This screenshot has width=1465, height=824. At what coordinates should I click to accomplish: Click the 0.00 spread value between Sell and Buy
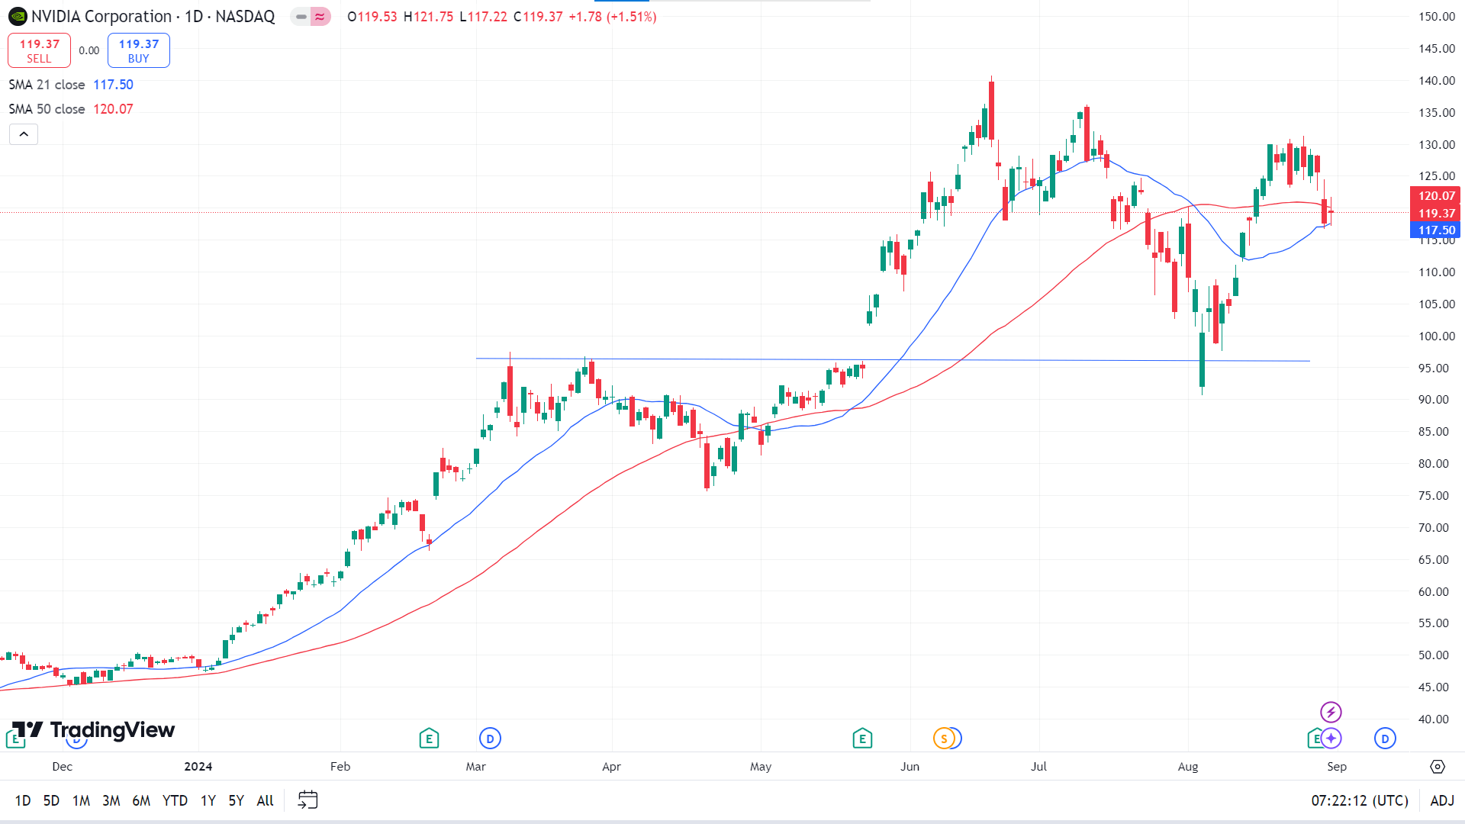[x=89, y=50]
